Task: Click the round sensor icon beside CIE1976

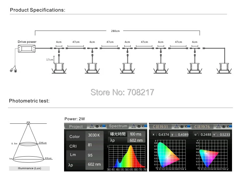Action: click(x=224, y=126)
